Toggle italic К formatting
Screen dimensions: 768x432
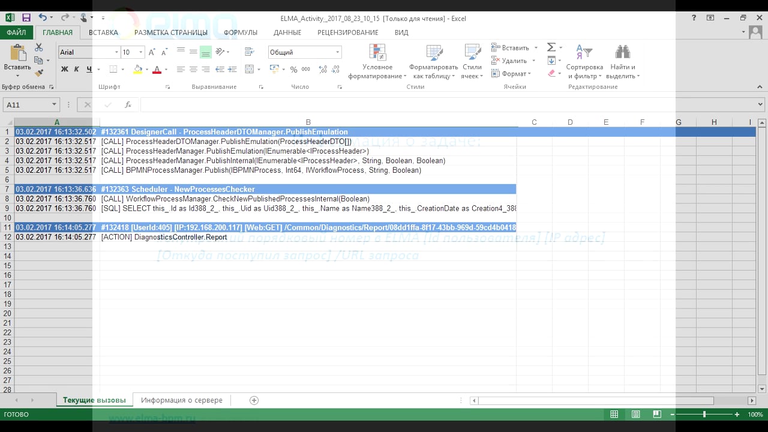77,70
